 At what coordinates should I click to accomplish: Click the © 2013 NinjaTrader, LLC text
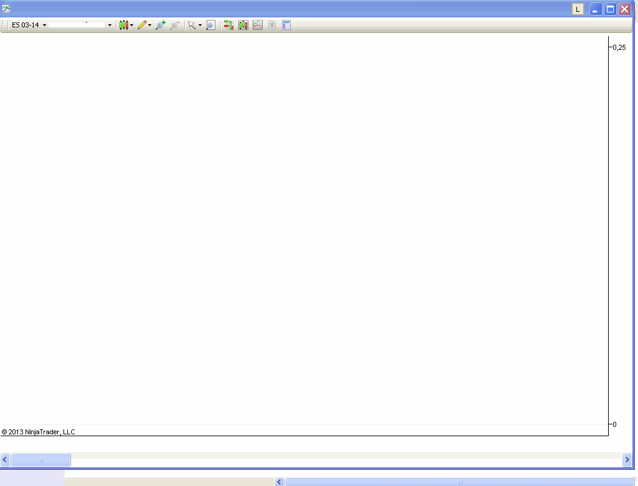[38, 432]
